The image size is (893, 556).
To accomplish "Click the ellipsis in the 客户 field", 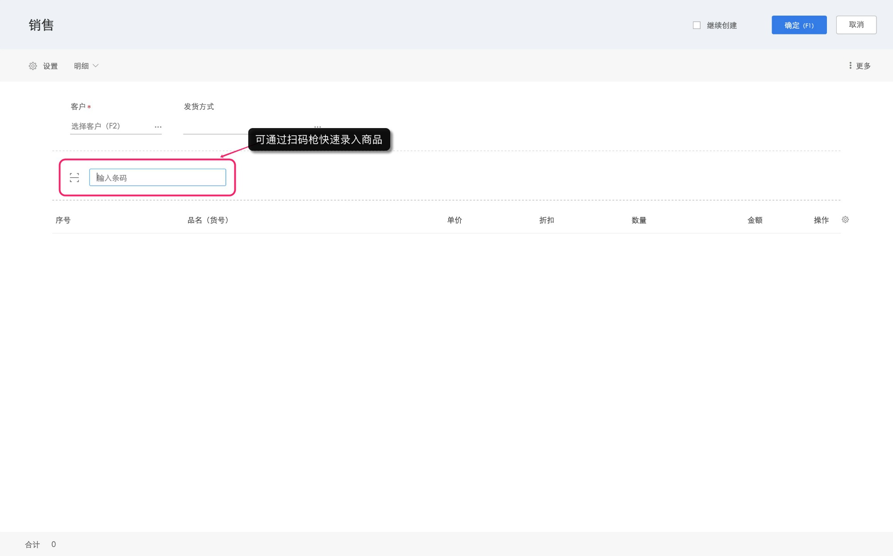I will click(158, 127).
